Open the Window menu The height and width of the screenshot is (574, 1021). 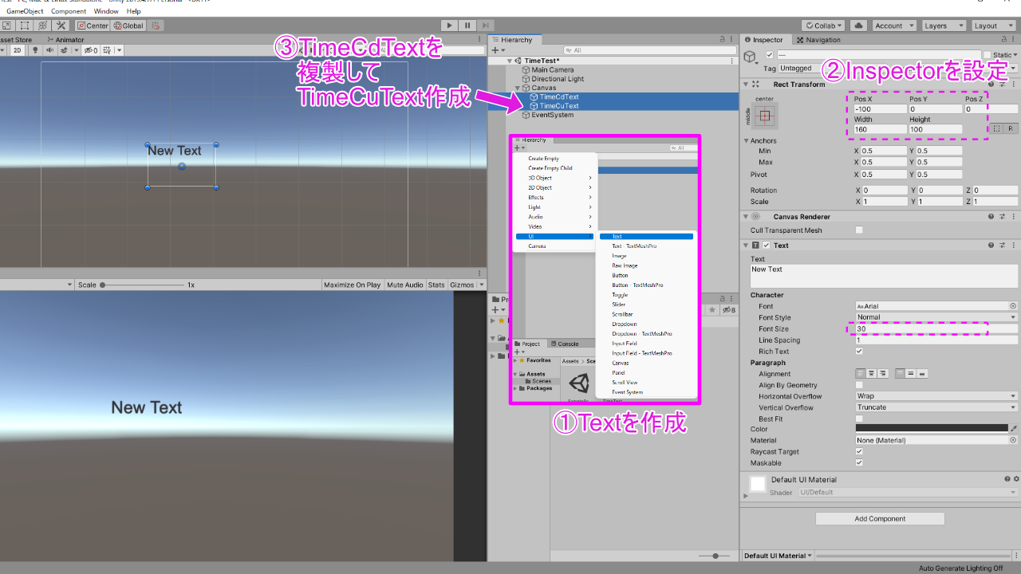click(106, 11)
